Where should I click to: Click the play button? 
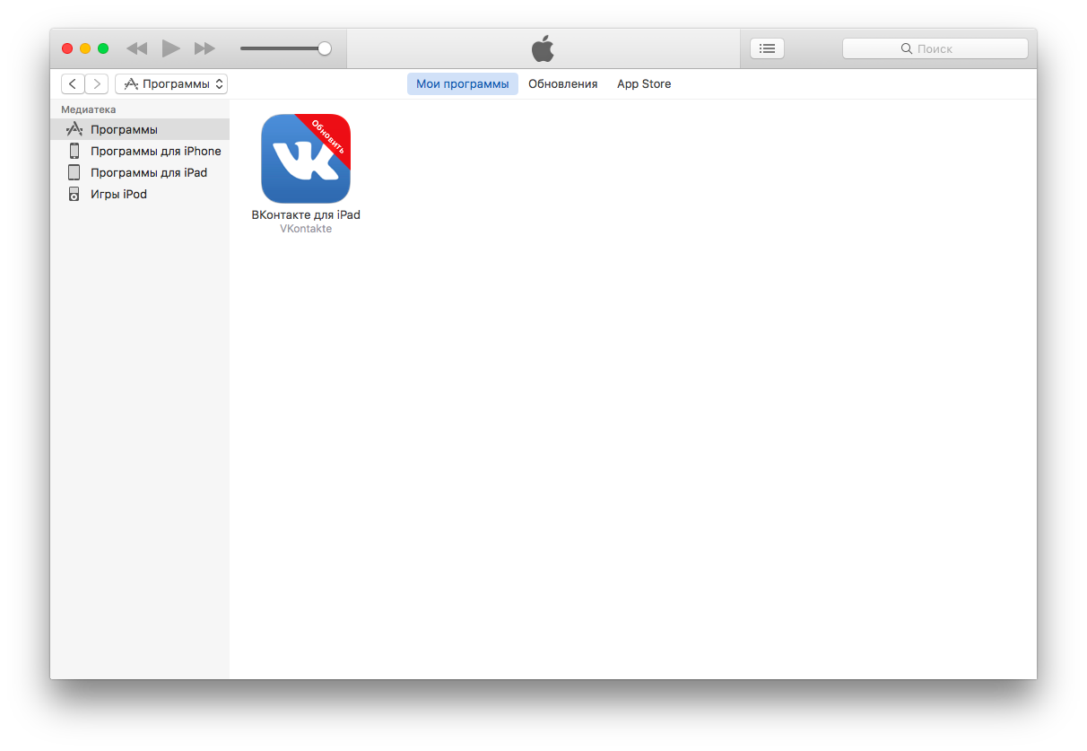point(170,48)
